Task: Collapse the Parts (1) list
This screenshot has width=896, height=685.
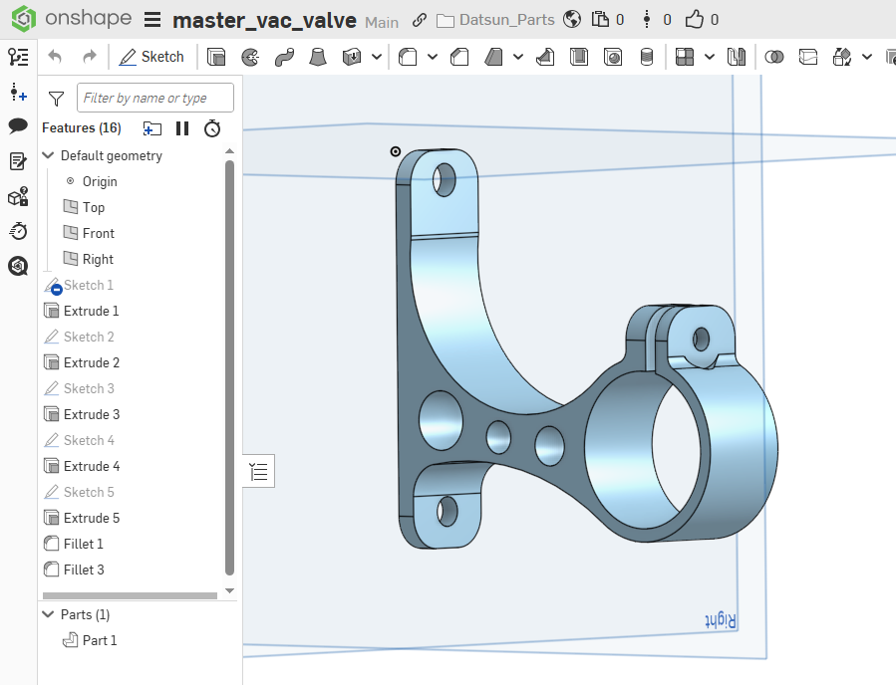Action: (49, 614)
